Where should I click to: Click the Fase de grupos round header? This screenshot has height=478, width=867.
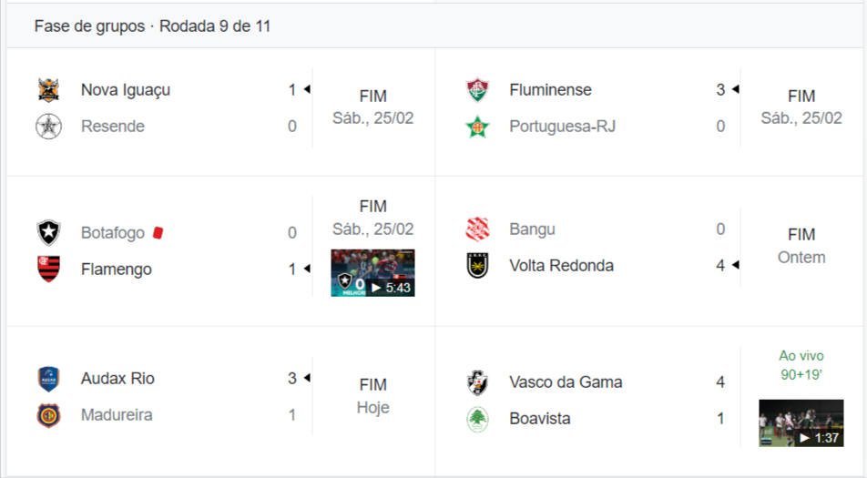(152, 26)
